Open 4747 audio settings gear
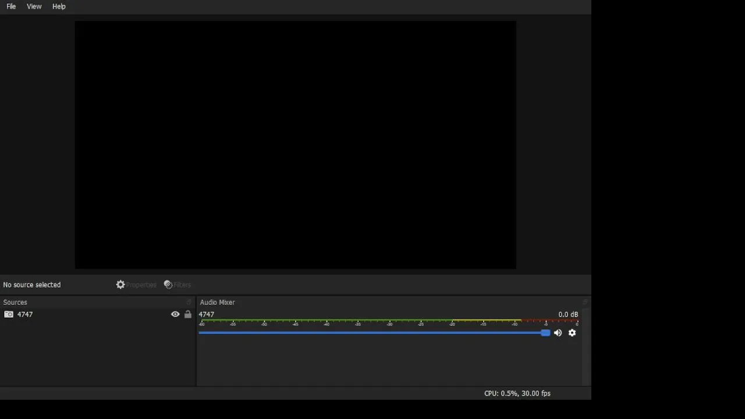This screenshot has height=419, width=745. (x=572, y=333)
